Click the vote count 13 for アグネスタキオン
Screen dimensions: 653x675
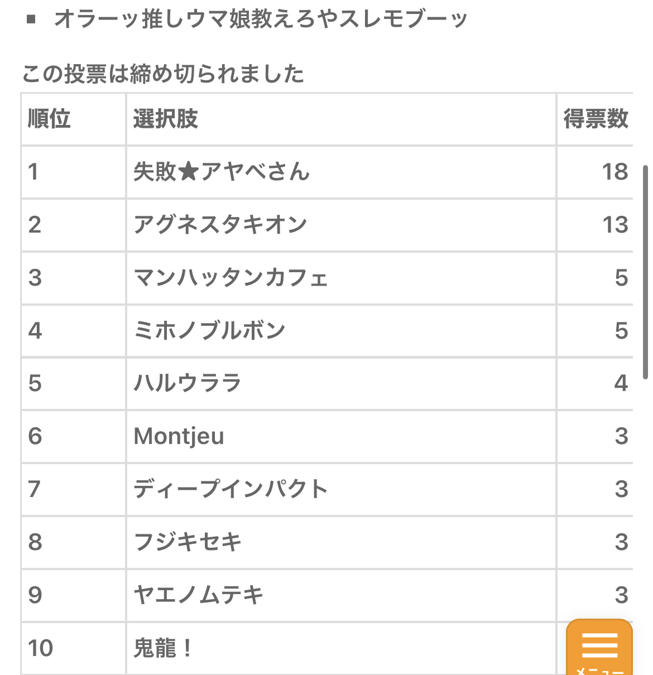pyautogui.click(x=615, y=225)
